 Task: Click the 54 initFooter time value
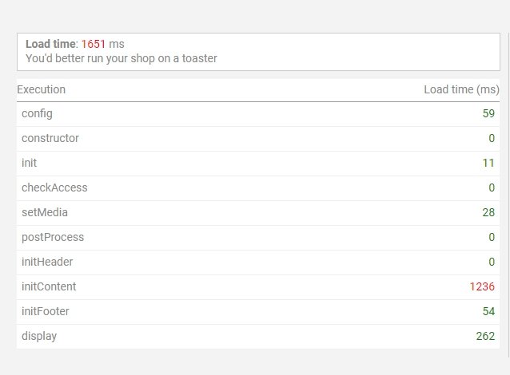coord(488,311)
